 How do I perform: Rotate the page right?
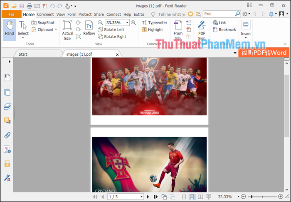[112, 37]
